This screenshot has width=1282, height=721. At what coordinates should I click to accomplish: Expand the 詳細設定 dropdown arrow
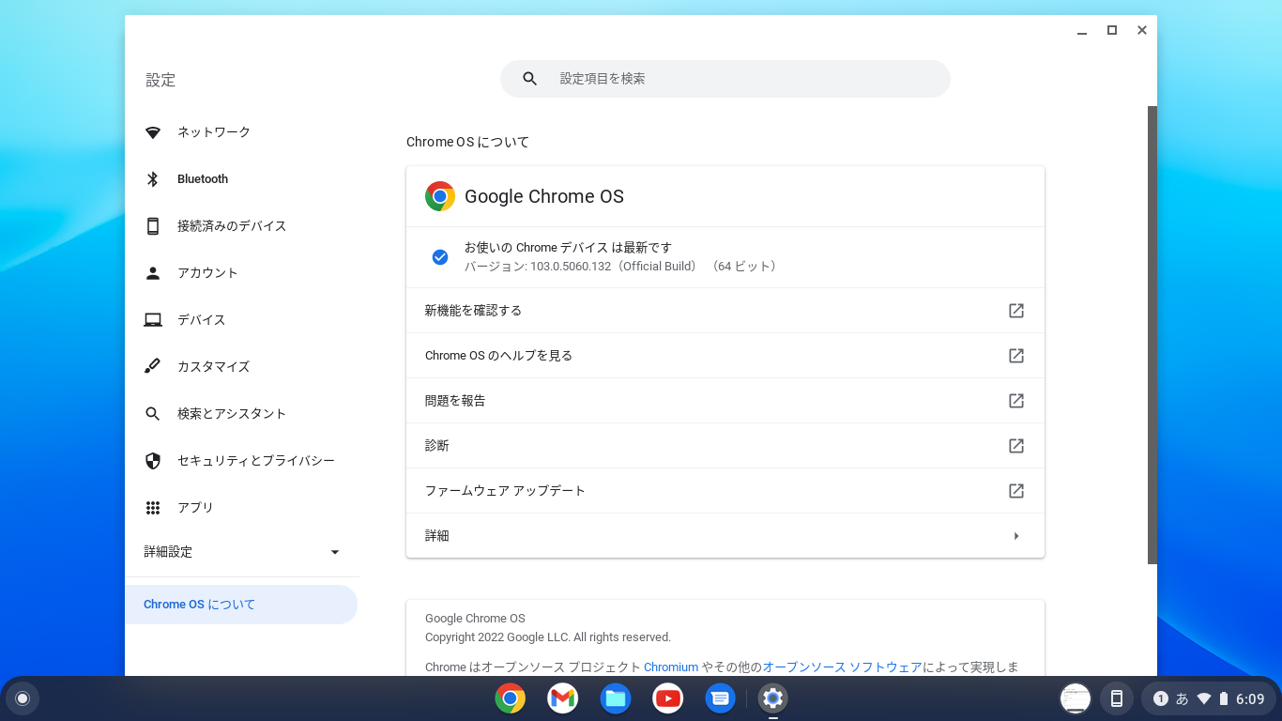point(335,552)
